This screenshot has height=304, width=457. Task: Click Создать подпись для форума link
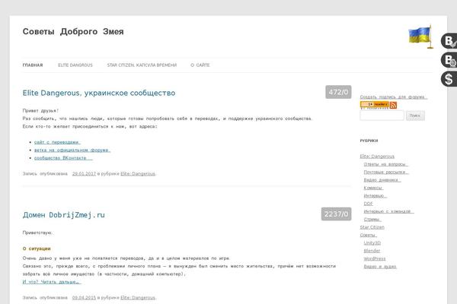tap(393, 97)
